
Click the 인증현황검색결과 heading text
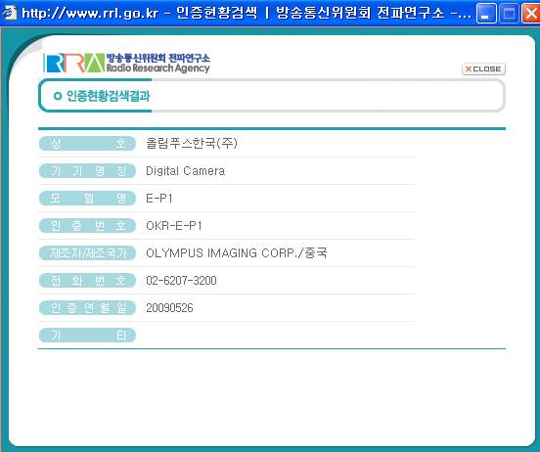tap(109, 96)
